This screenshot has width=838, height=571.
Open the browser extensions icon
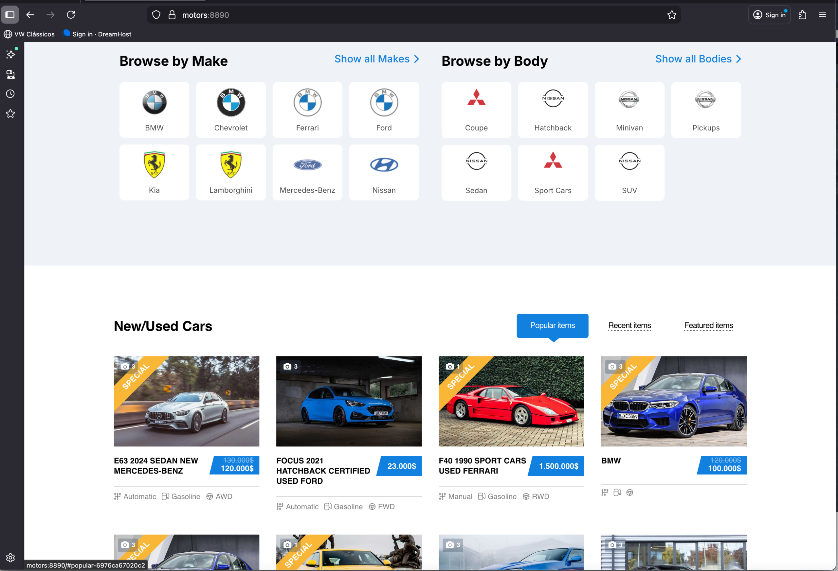pos(802,15)
